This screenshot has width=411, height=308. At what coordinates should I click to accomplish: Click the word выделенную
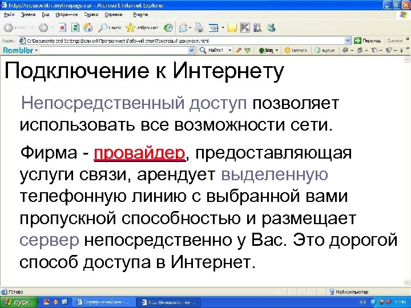(x=275, y=174)
